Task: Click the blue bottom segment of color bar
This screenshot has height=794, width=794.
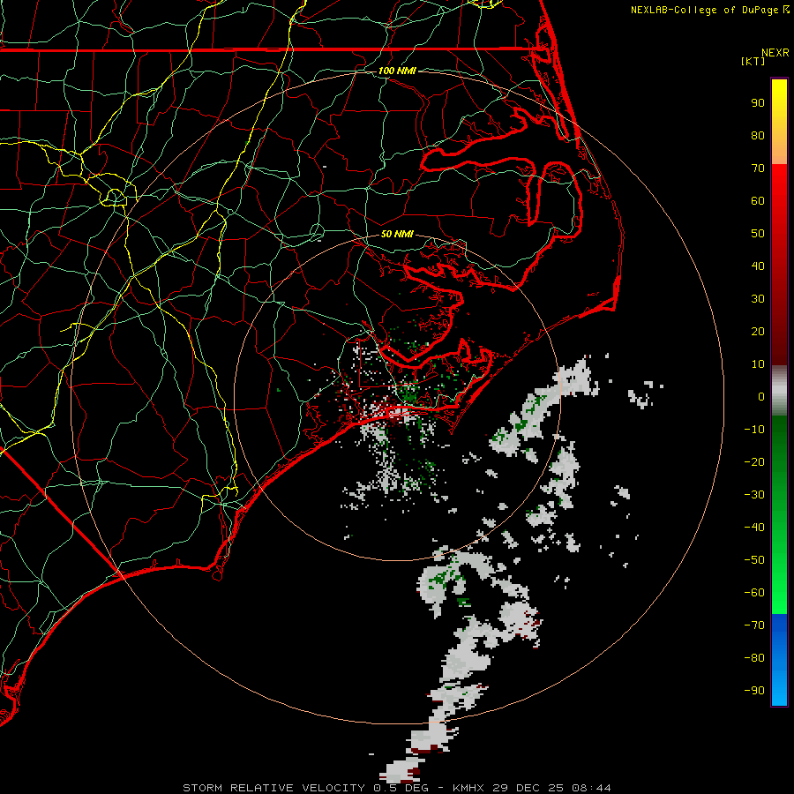Action: tap(779, 660)
